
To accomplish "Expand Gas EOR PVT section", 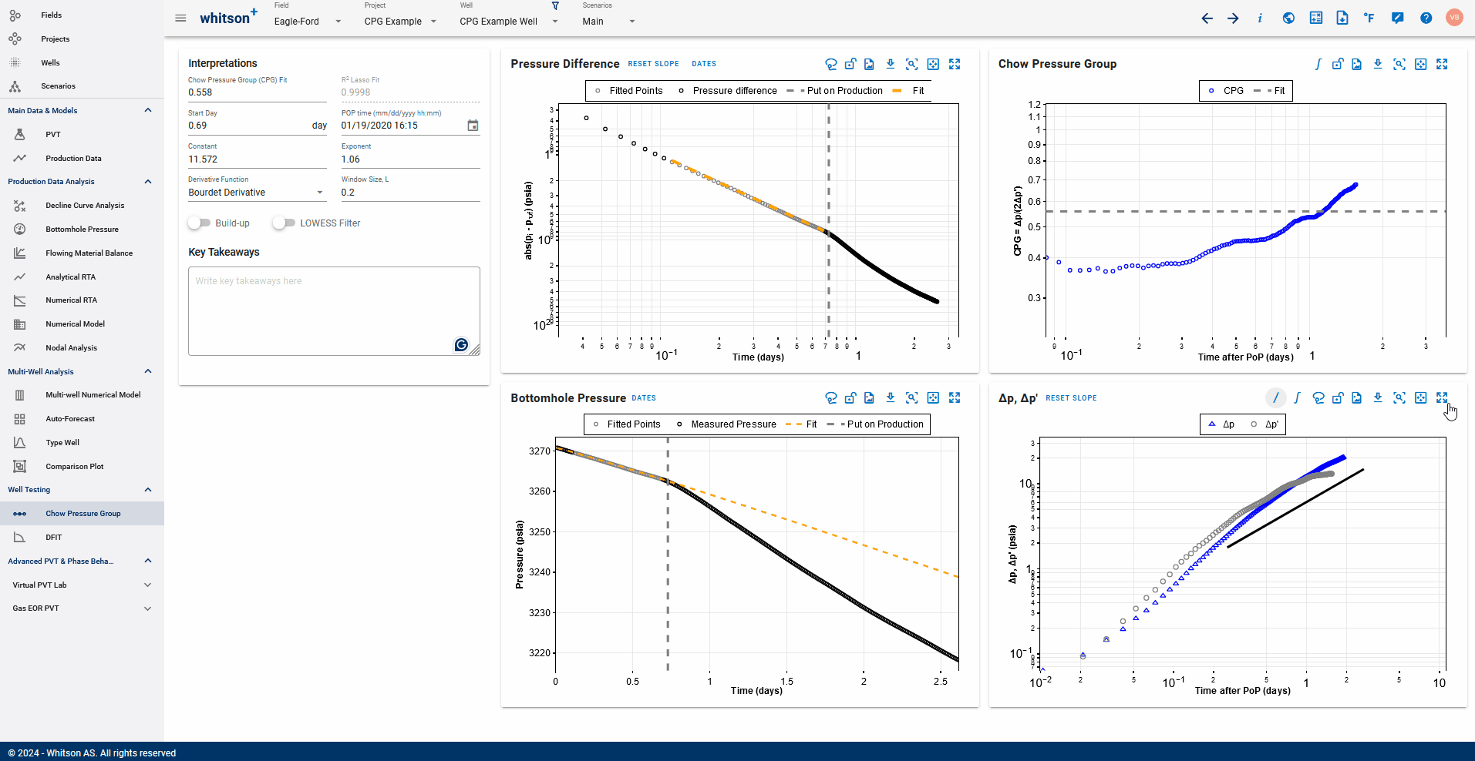I will tap(148, 608).
